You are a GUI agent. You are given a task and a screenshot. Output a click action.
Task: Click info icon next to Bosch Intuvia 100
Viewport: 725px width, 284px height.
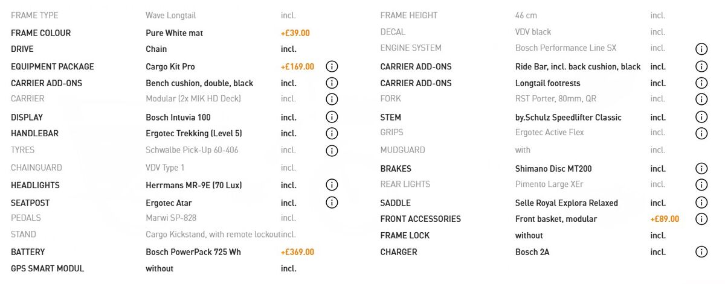[332, 117]
